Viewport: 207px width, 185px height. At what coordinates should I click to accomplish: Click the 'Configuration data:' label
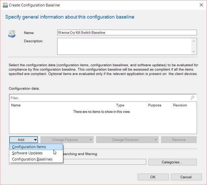(24, 89)
